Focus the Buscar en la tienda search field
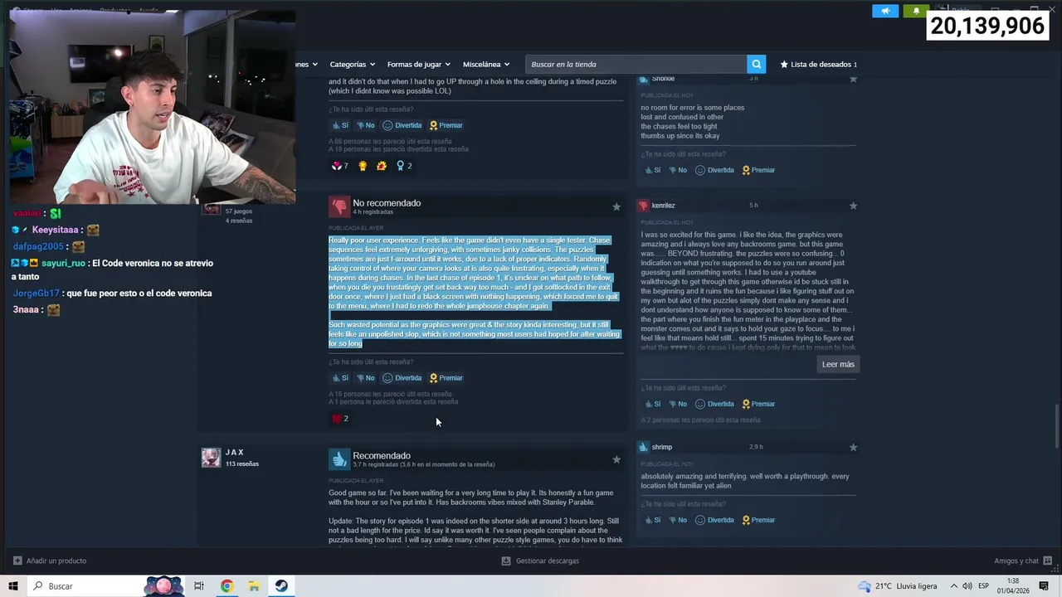This screenshot has width=1062, height=597. click(x=636, y=64)
